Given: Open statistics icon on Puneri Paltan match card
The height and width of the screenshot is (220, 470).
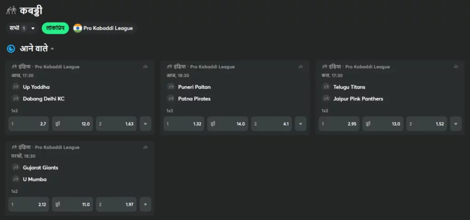Looking at the screenshot, I should click(x=301, y=67).
